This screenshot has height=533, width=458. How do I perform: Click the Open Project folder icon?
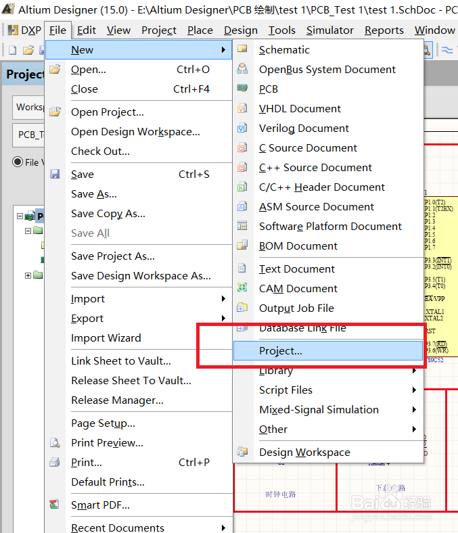click(x=55, y=112)
